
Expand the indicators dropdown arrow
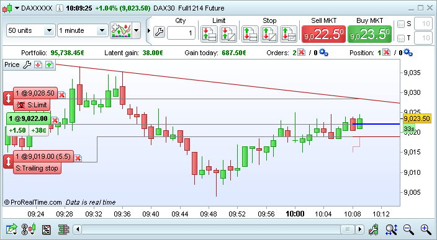pyautogui.click(x=137, y=30)
